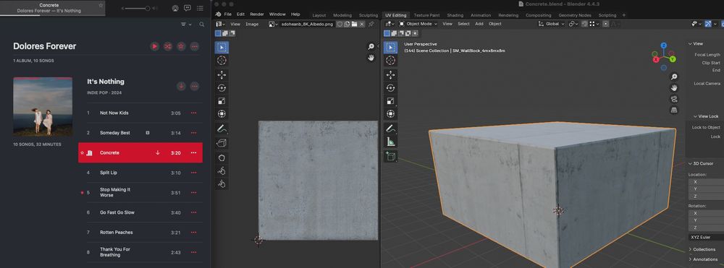The height and width of the screenshot is (268, 724).
Task: Open the 3D viewport Object menu
Action: [495, 24]
